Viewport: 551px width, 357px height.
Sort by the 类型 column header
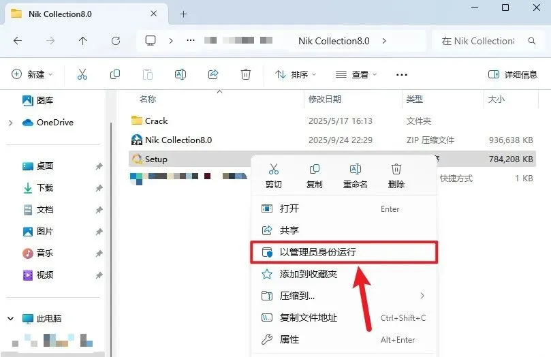tap(415, 99)
